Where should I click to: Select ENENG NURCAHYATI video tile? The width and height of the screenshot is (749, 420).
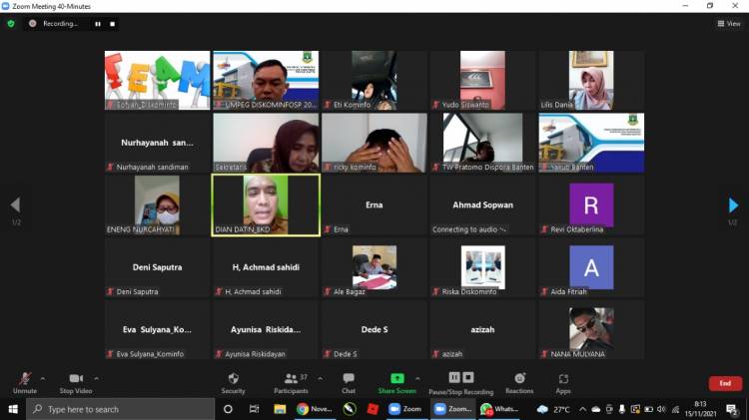point(157,206)
